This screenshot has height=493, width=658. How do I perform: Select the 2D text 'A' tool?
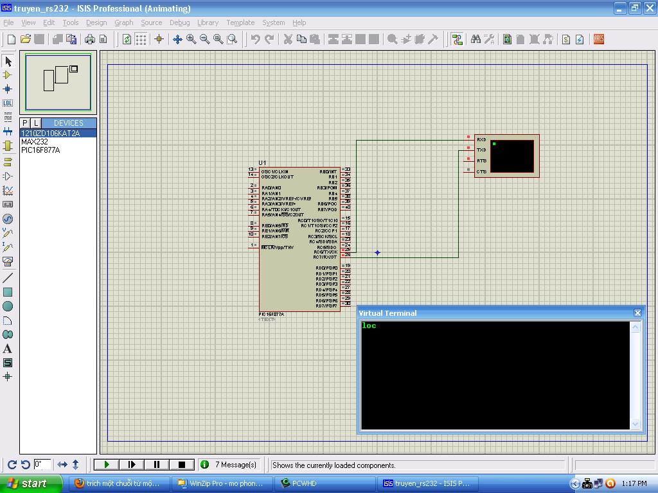point(8,349)
